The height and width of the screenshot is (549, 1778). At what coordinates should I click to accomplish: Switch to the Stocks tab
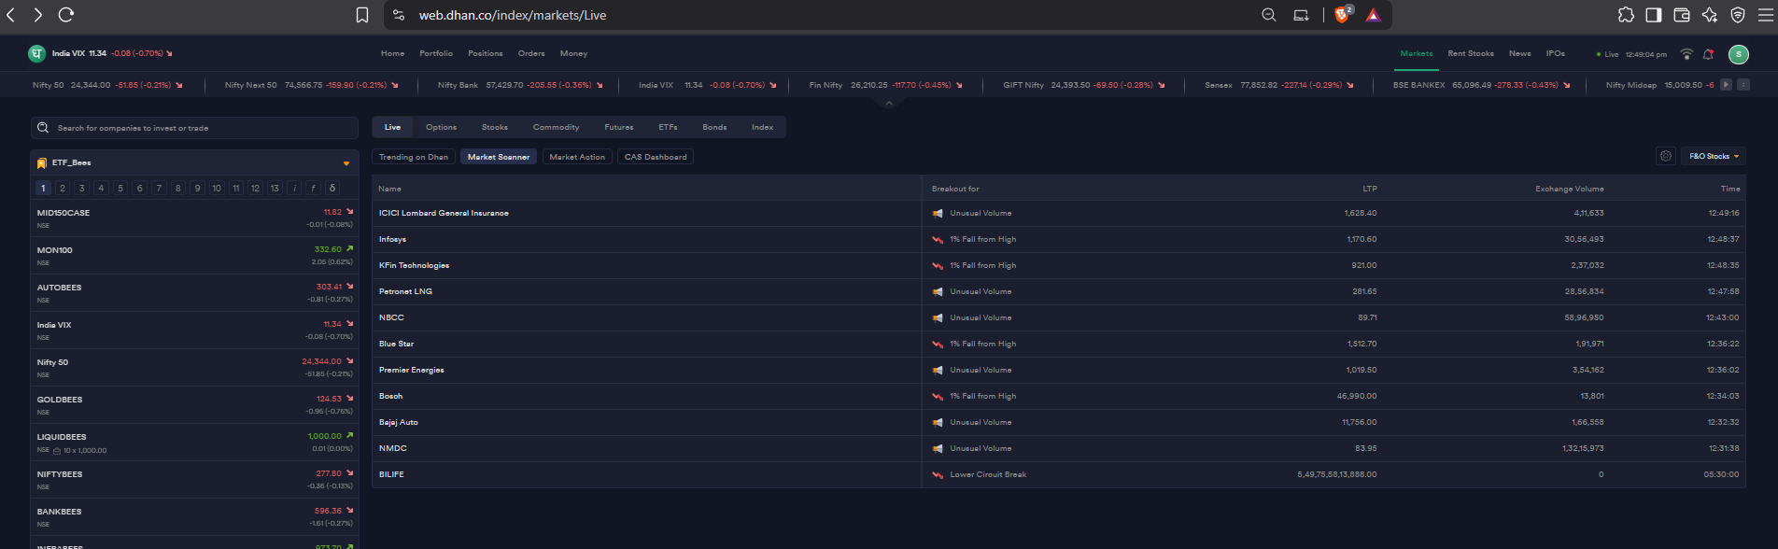pos(495,127)
